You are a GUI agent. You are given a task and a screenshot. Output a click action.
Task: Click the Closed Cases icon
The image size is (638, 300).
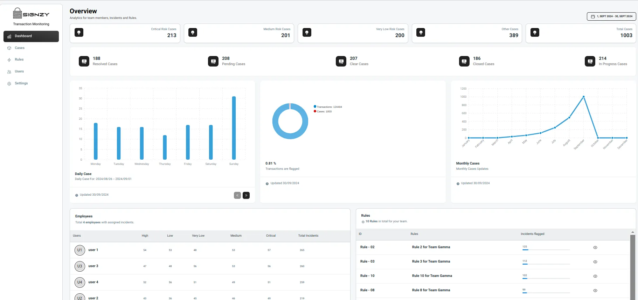tap(464, 61)
